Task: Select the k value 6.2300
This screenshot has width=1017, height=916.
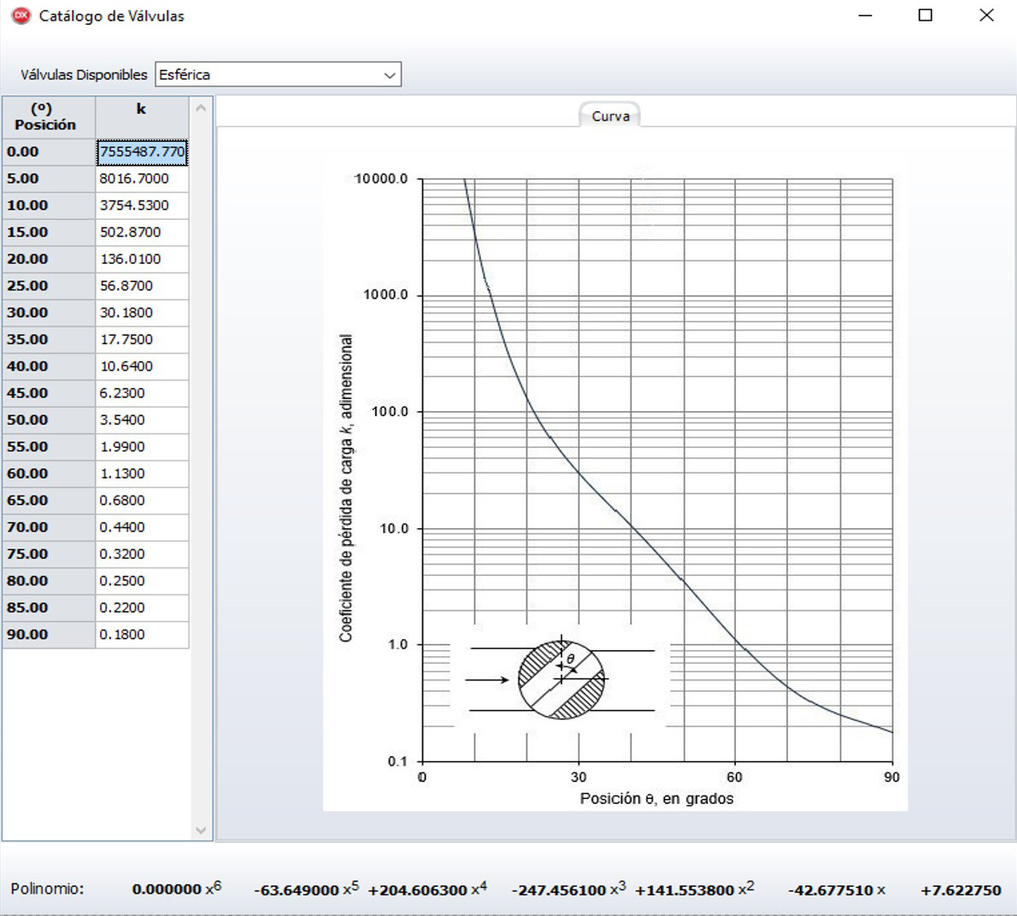Action: point(142,394)
